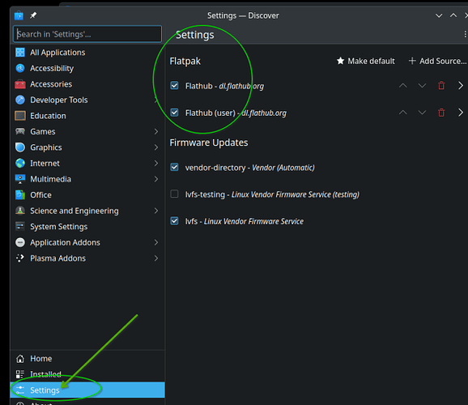
Task: Uncheck the Flathub dl.flathub.org checkbox
Action: 174,86
